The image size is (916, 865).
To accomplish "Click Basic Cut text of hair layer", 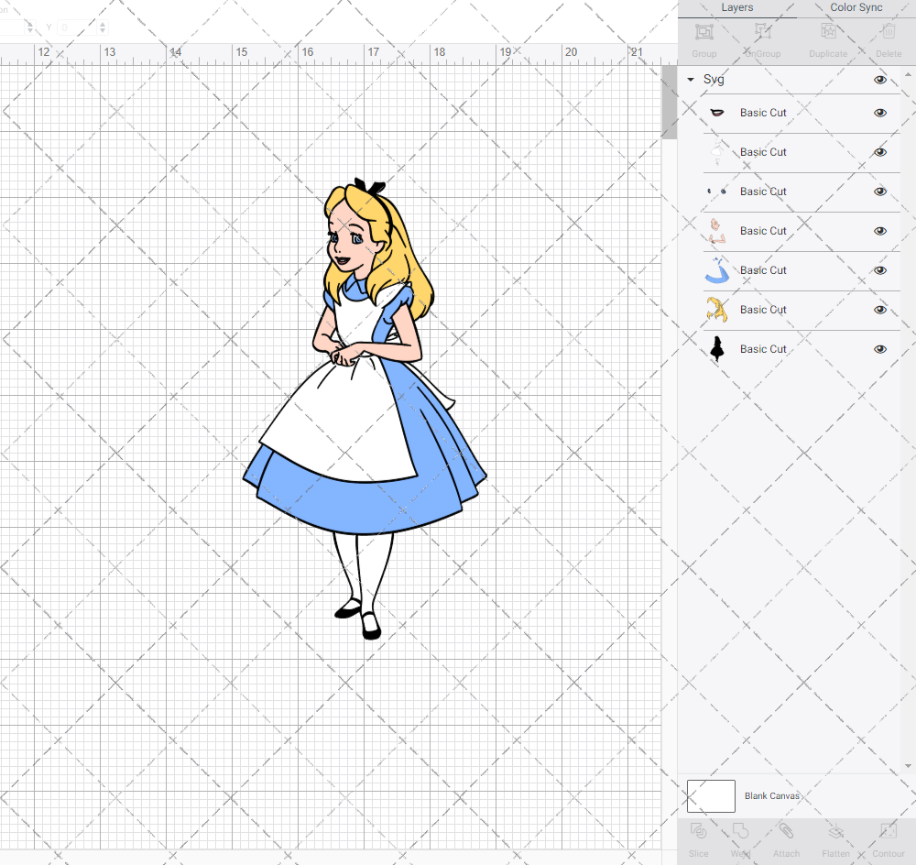I will (x=763, y=310).
